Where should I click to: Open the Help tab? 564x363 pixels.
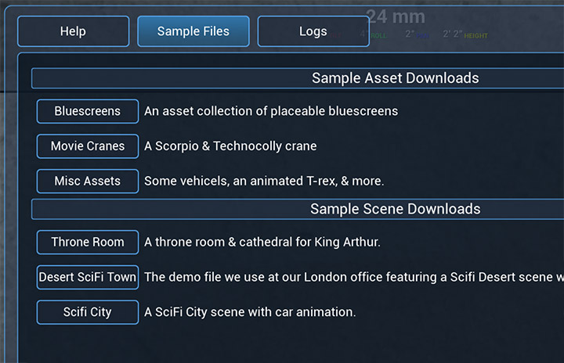[73, 31]
